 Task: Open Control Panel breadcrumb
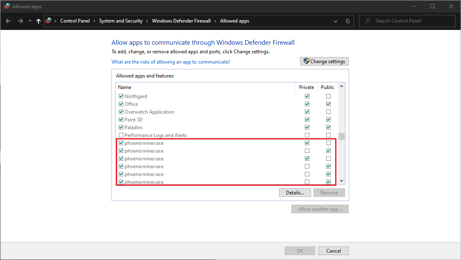tap(75, 21)
